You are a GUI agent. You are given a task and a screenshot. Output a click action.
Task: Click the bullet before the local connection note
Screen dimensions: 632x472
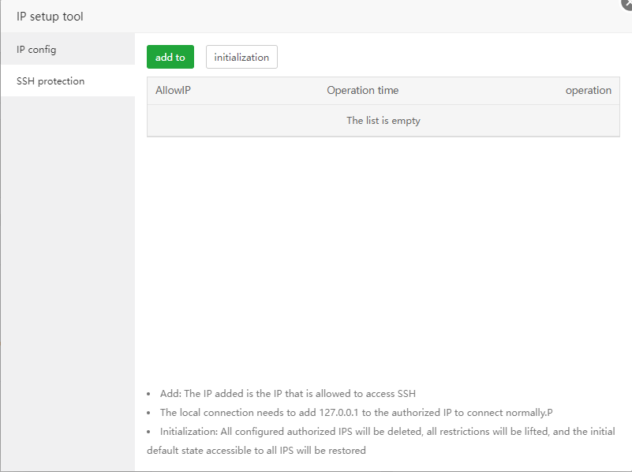coord(150,413)
